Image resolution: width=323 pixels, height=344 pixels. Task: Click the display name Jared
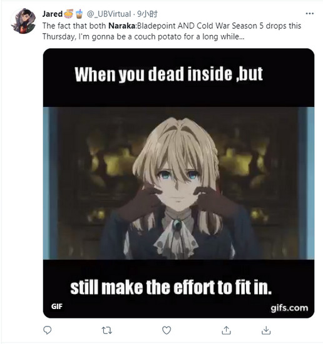pyautogui.click(x=52, y=14)
